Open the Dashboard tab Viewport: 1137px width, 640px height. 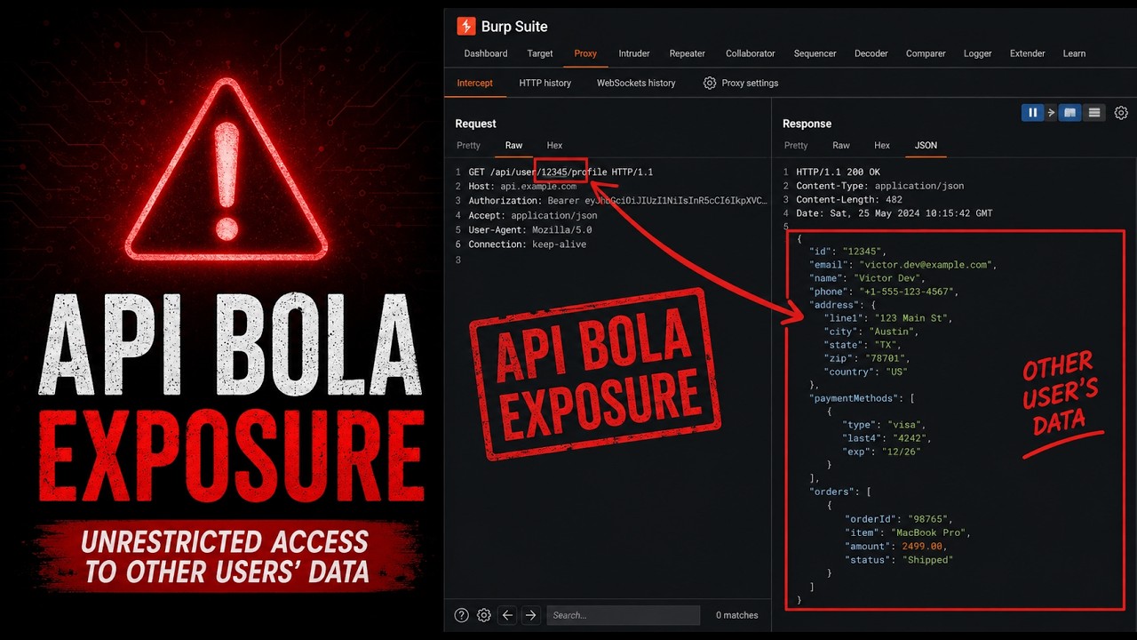coord(486,53)
